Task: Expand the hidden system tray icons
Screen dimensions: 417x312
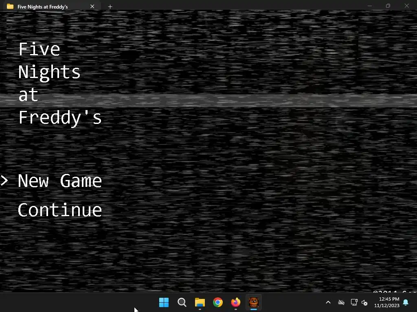Action: tap(328, 302)
